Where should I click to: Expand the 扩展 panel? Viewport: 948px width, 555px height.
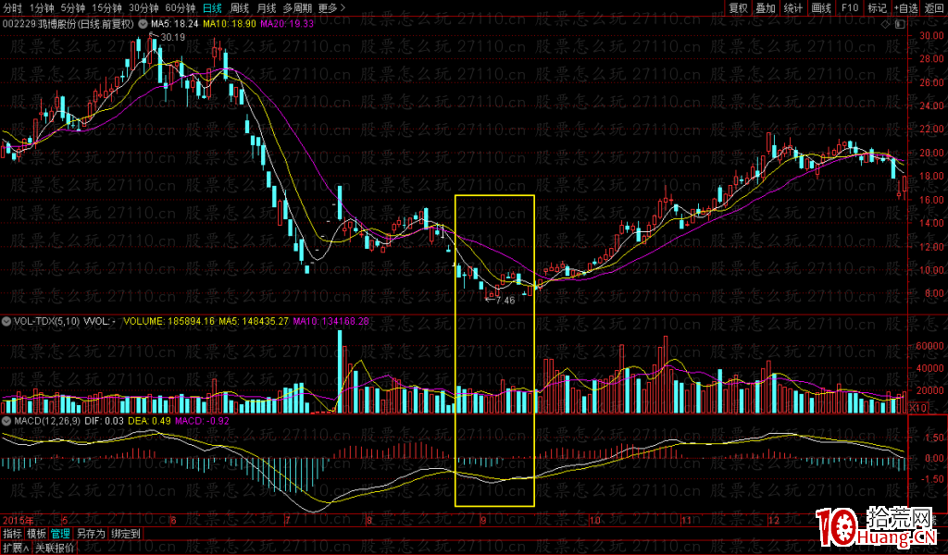tap(15, 548)
